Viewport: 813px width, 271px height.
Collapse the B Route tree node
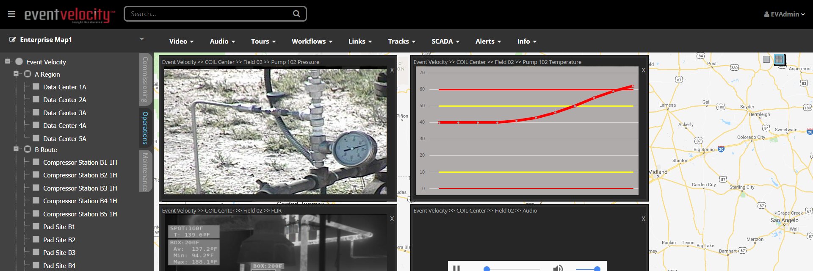(x=16, y=149)
